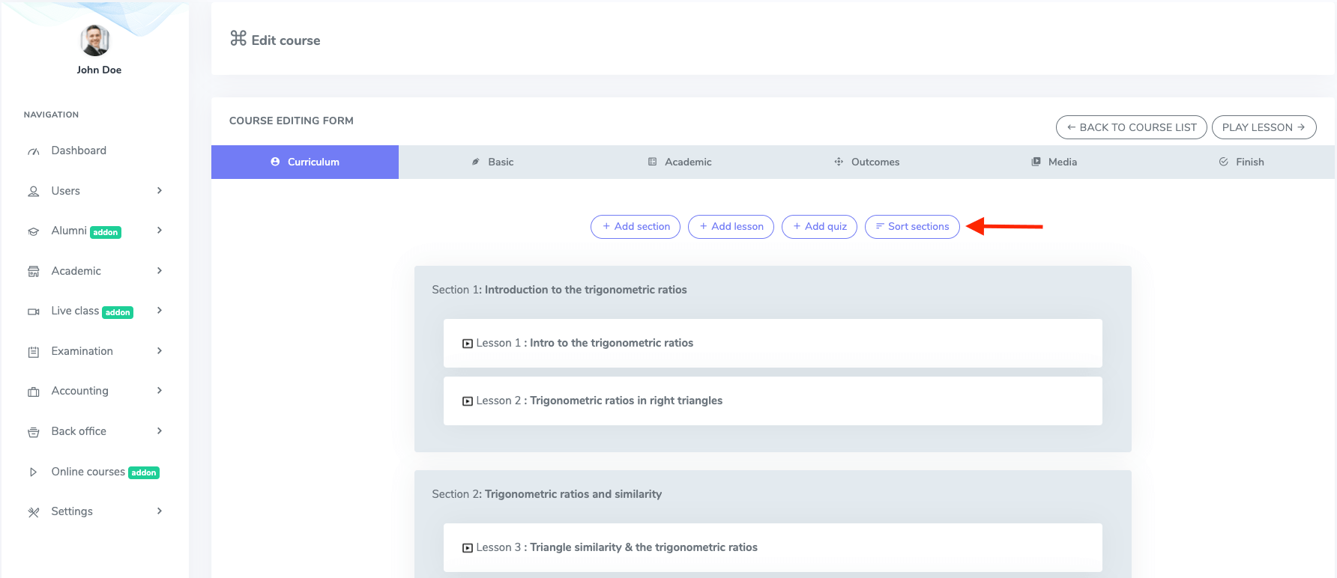Image resolution: width=1337 pixels, height=578 pixels.
Task: Go to the Media tab
Action: 1054,162
